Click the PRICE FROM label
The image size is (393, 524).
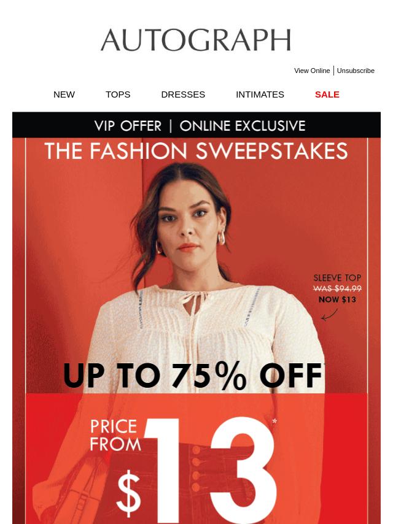[x=115, y=436]
